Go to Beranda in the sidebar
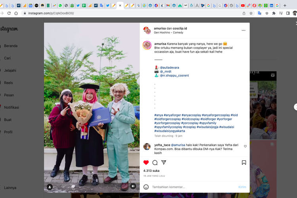297x198 pixels. tap(11, 46)
